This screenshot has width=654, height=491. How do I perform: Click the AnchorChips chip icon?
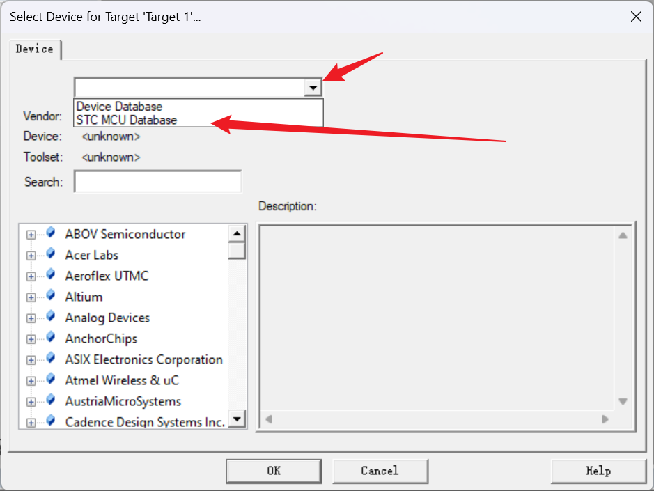(50, 336)
